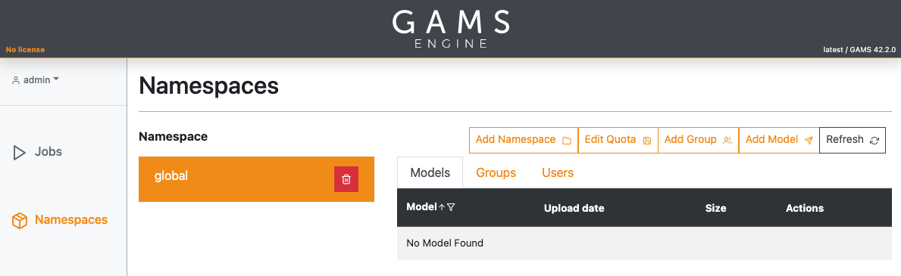Viewport: 901px width, 276px height.
Task: Switch to the Models tab
Action: (x=430, y=172)
